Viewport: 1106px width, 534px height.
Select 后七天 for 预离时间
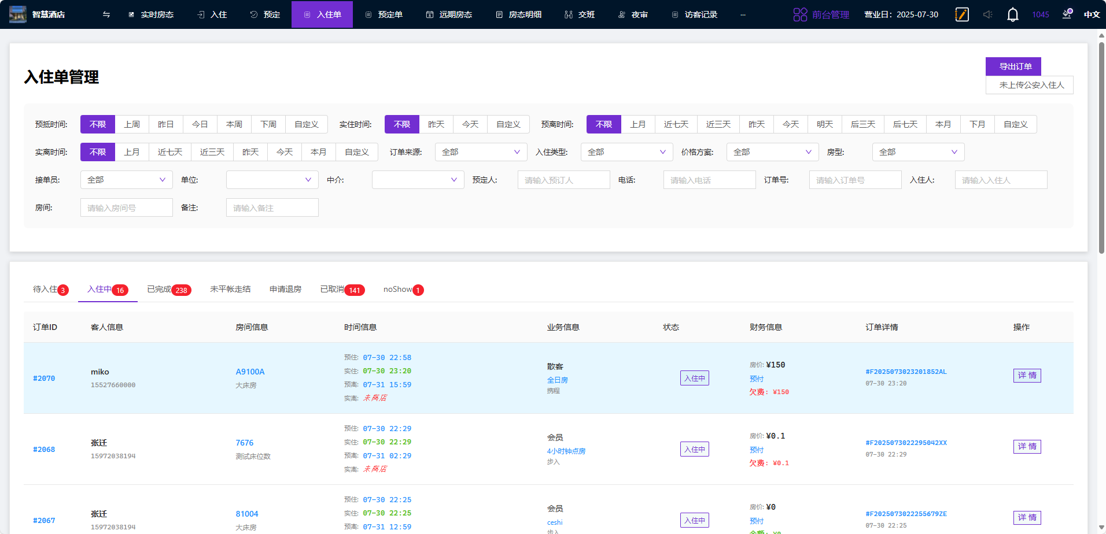[x=905, y=124]
